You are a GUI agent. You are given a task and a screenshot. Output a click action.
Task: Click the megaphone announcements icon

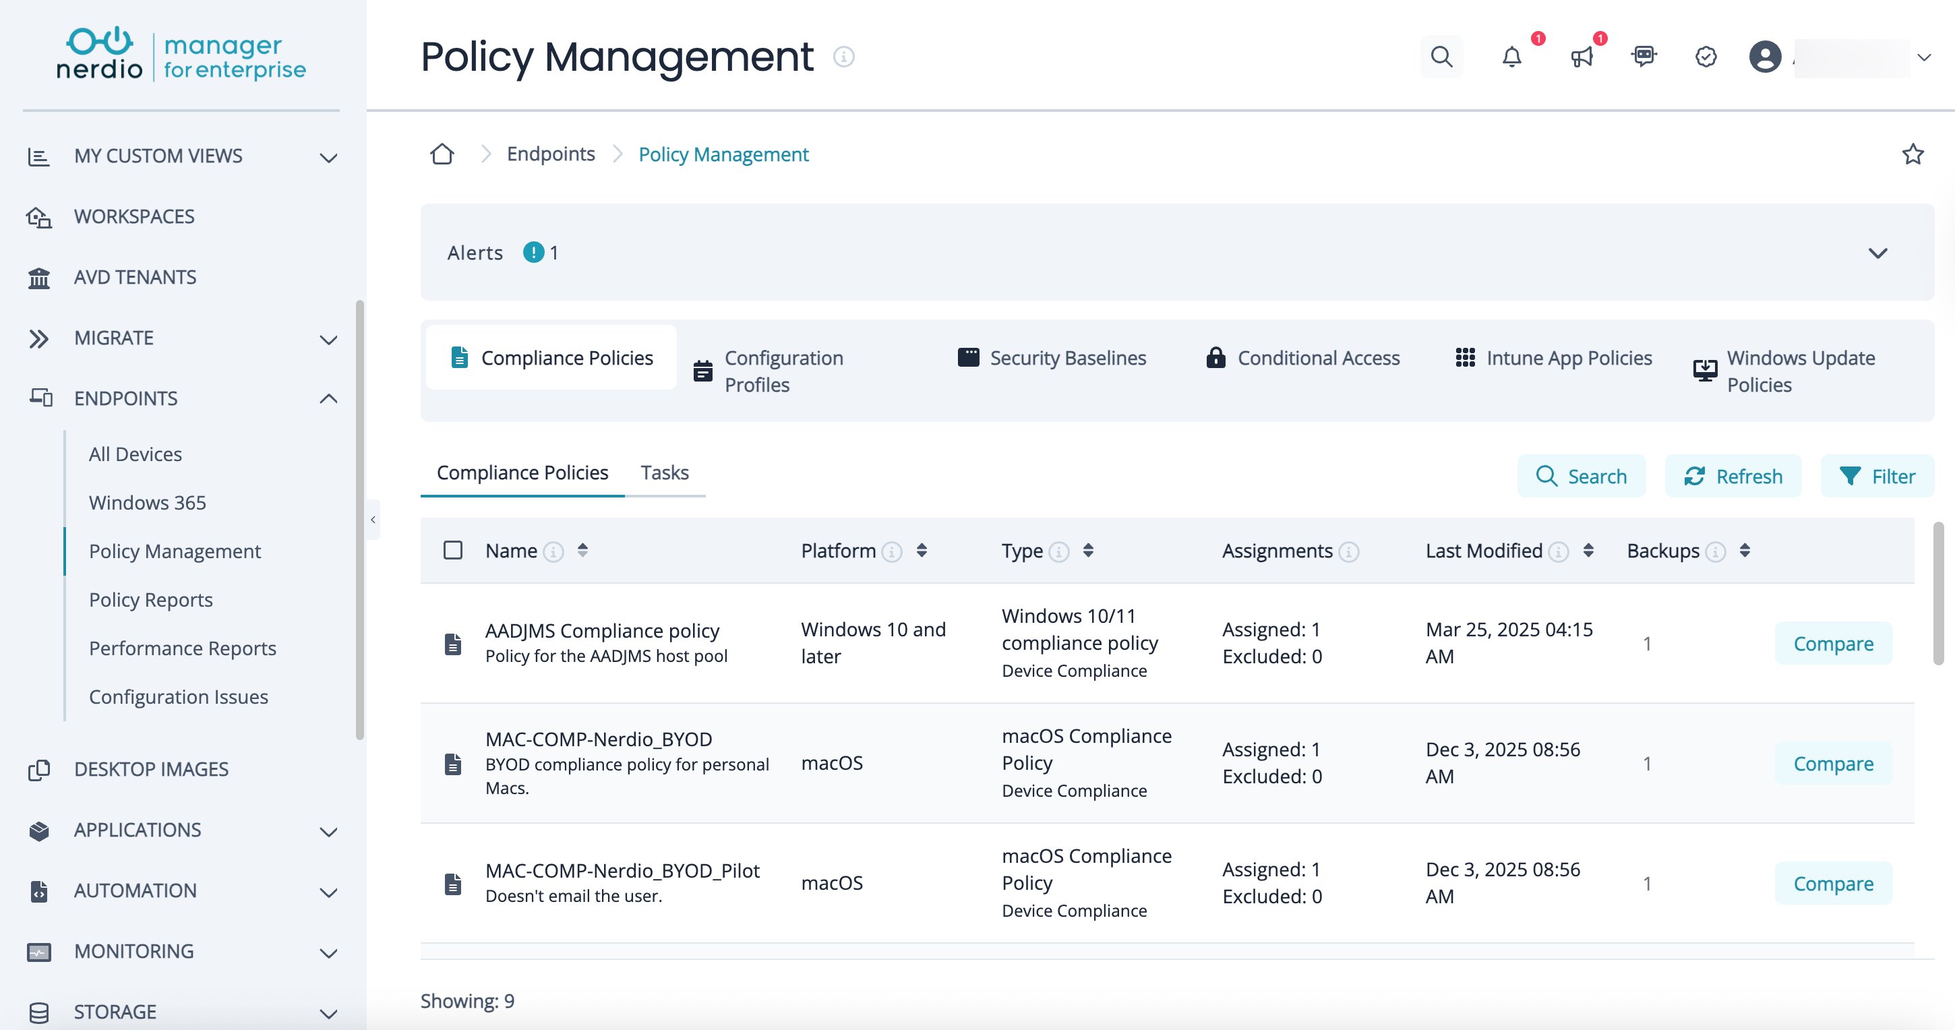(1582, 57)
